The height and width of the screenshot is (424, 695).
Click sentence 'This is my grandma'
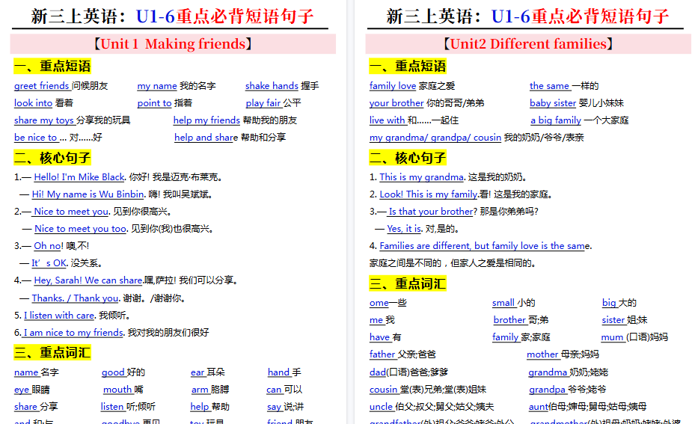click(x=421, y=176)
